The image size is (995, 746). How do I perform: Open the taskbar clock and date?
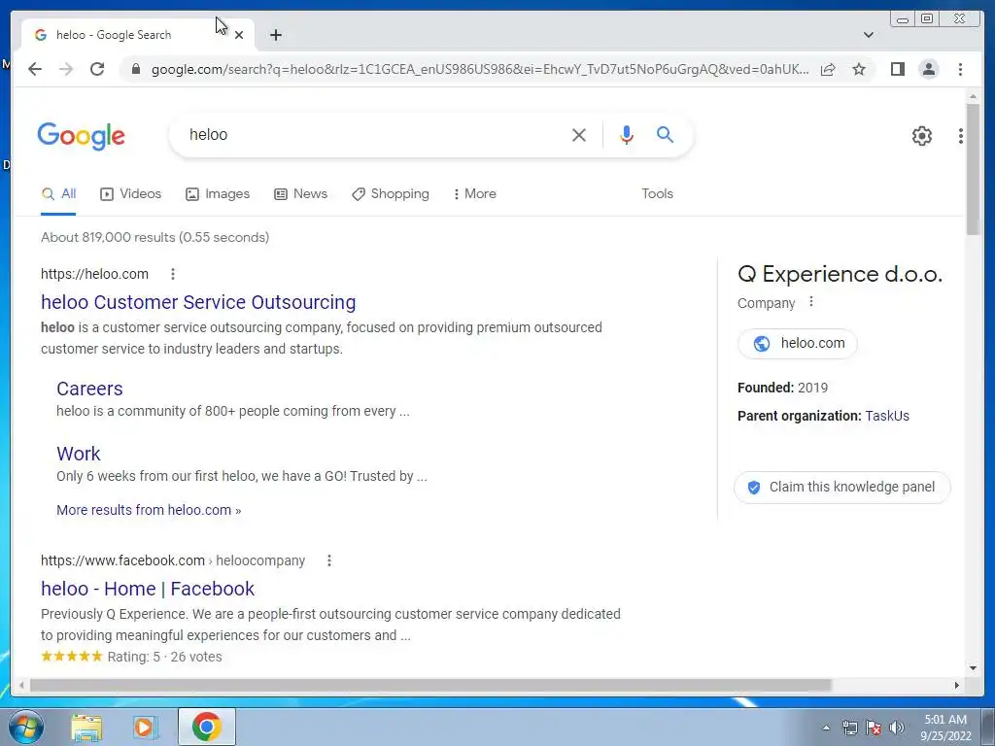pyautogui.click(x=945, y=728)
